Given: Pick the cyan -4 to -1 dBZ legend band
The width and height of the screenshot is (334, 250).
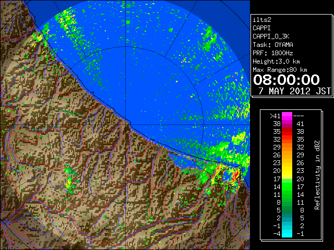Looking at the screenshot, I should (287, 234).
